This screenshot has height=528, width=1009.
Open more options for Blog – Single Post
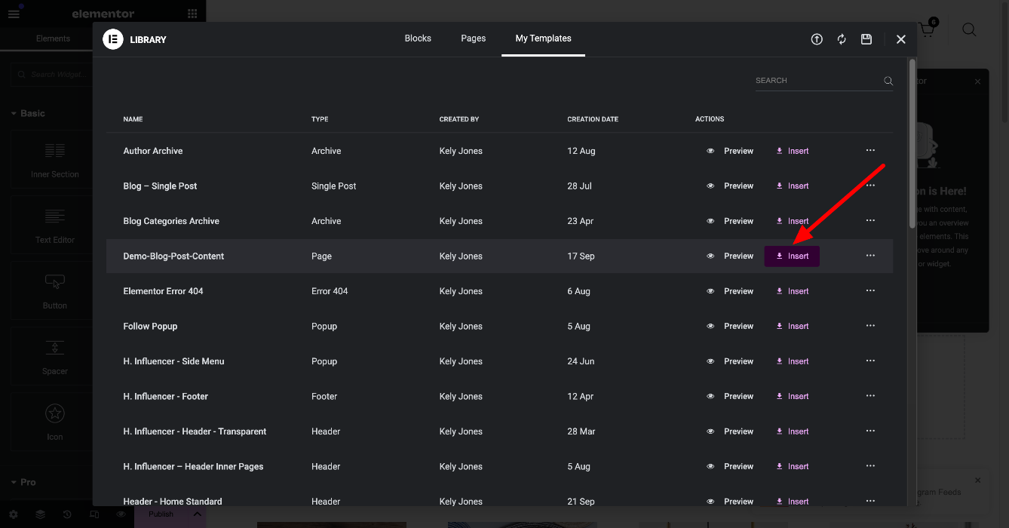pyautogui.click(x=870, y=186)
